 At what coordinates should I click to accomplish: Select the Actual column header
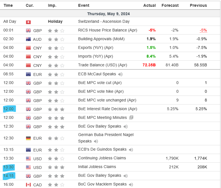(x=149, y=5)
